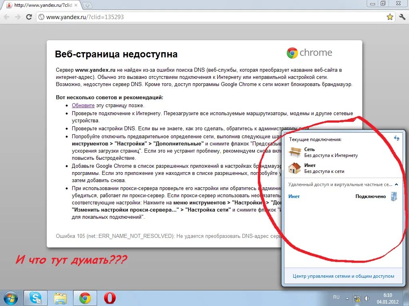This screenshot has height=306, width=409.
Task: Click the Chrome forward arrow
Action: pos(18,17)
